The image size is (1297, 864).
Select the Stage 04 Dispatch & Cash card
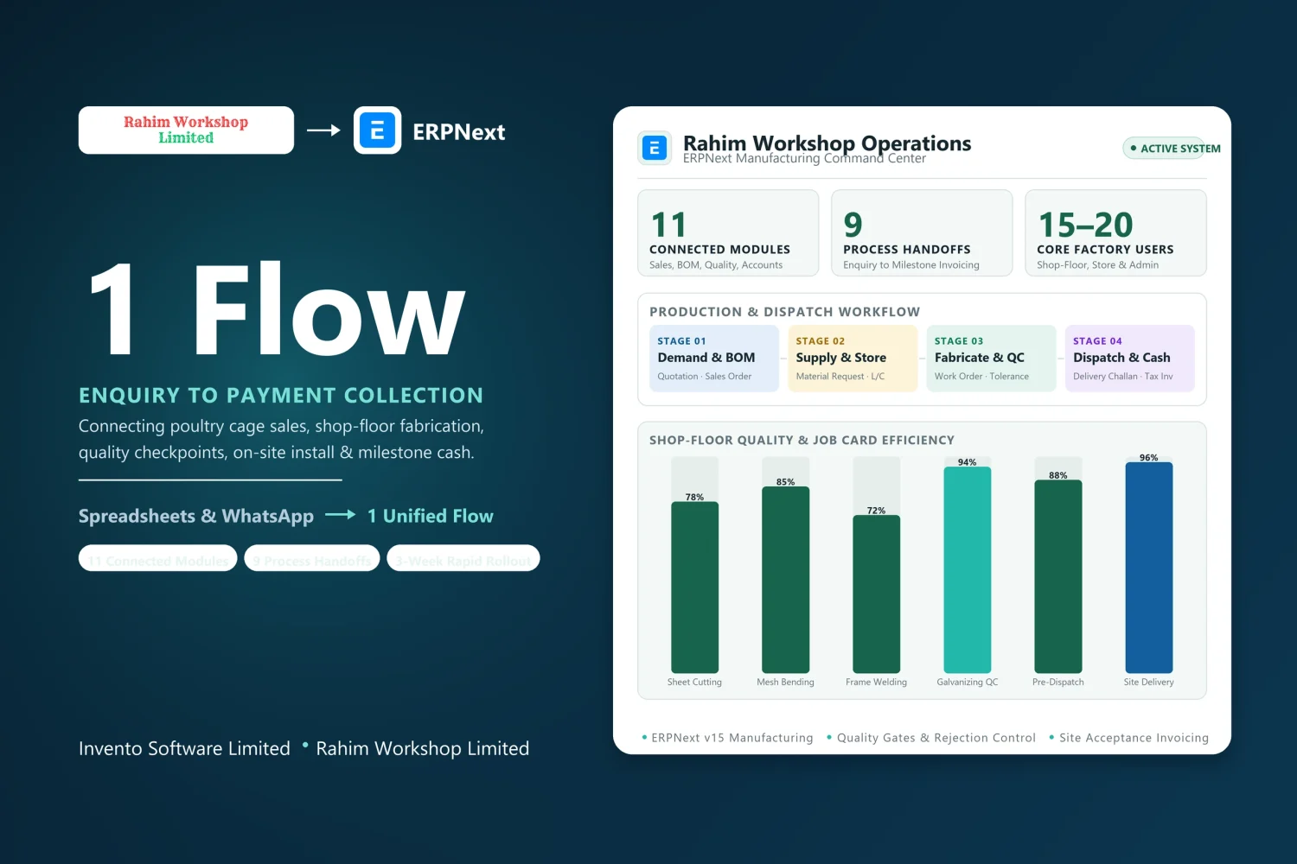1130,359
